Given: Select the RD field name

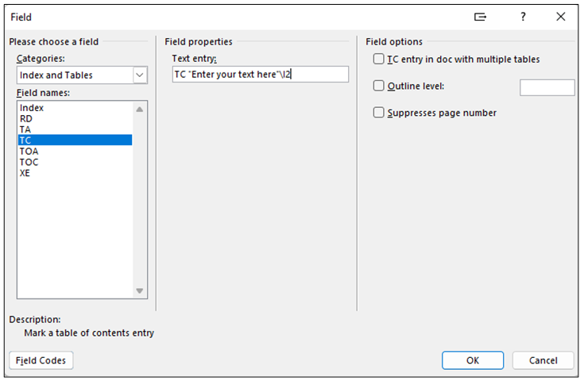Looking at the screenshot, I should [75, 119].
